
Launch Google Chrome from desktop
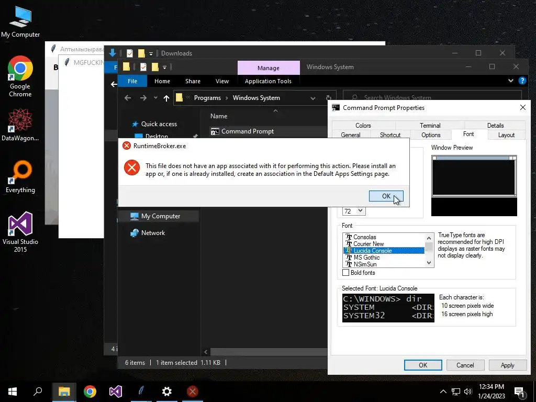coord(20,76)
